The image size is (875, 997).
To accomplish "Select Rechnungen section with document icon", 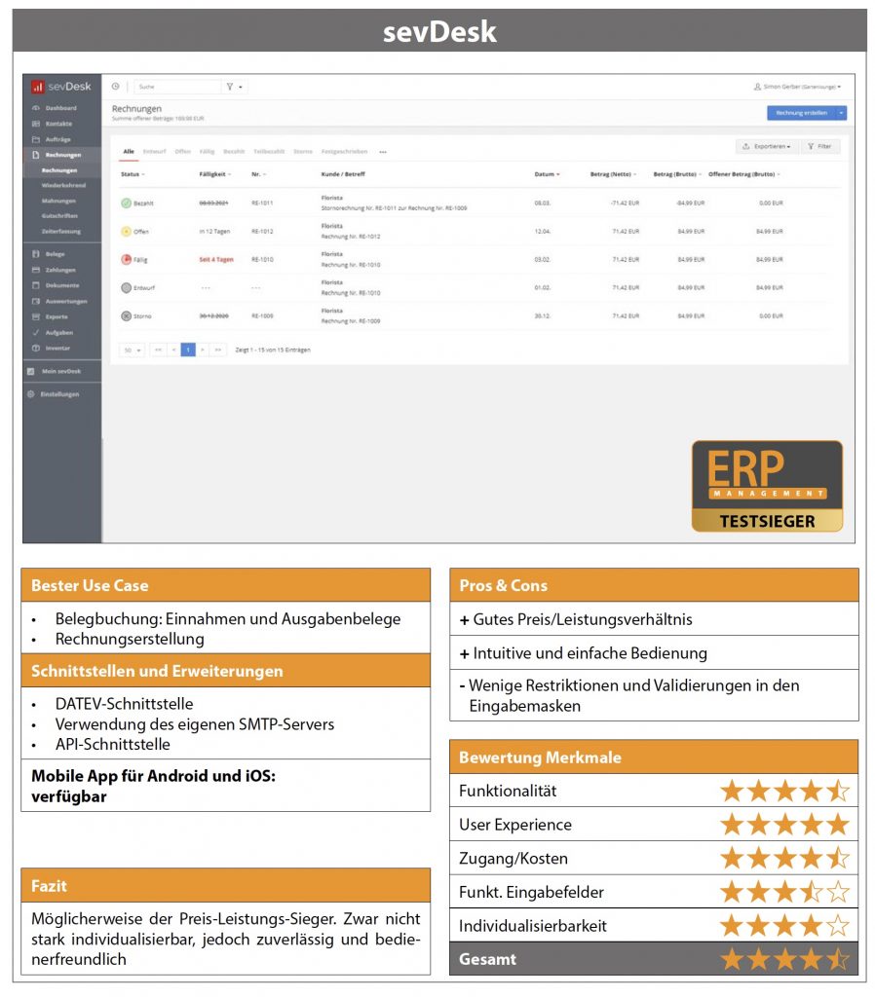I will tap(62, 155).
